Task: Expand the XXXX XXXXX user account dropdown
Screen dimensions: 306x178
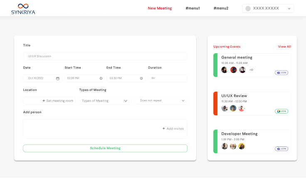Action: coord(289,8)
